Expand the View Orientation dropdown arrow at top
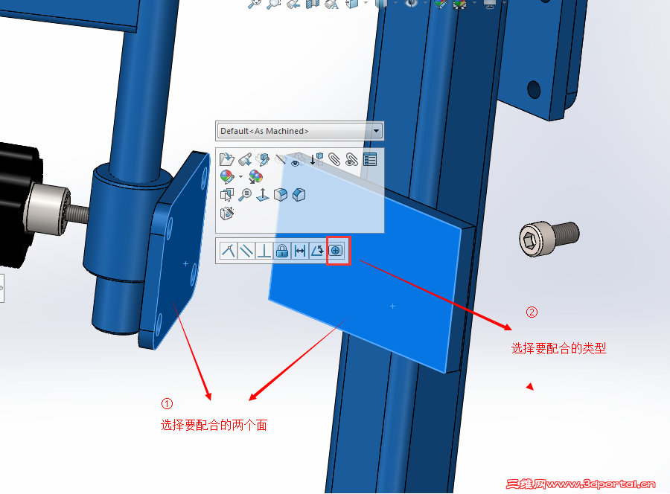The width and height of the screenshot is (670, 494). pyautogui.click(x=366, y=2)
